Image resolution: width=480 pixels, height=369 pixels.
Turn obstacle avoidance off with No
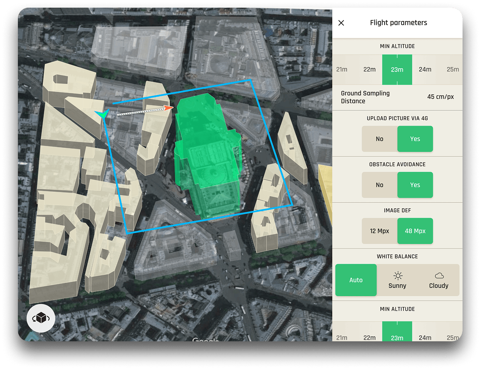379,185
